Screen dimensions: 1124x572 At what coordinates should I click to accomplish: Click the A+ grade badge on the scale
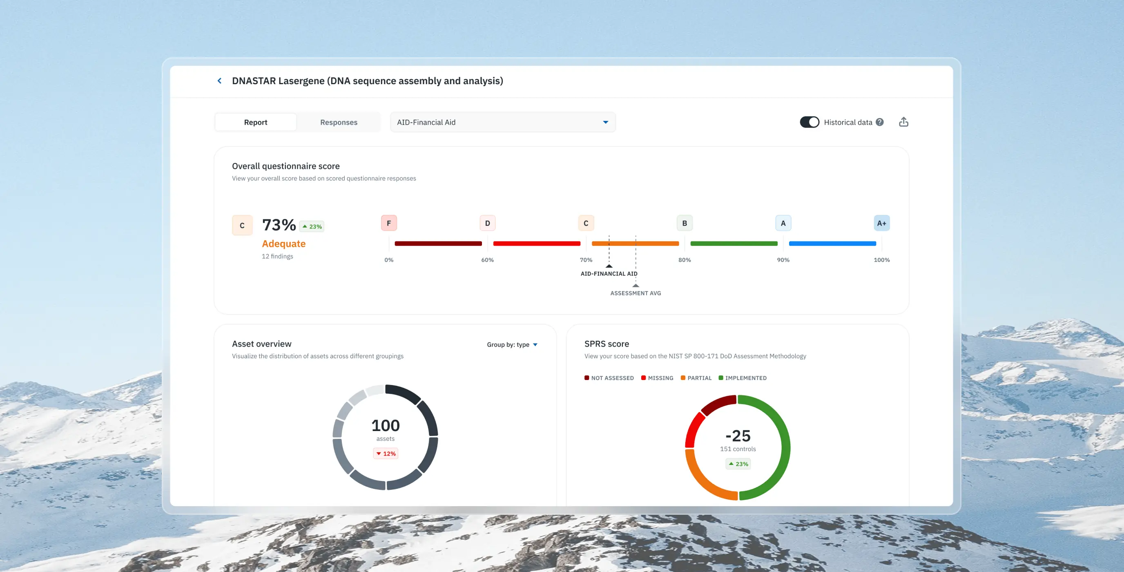click(881, 223)
